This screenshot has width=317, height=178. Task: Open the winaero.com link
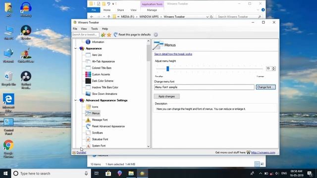[263, 153]
